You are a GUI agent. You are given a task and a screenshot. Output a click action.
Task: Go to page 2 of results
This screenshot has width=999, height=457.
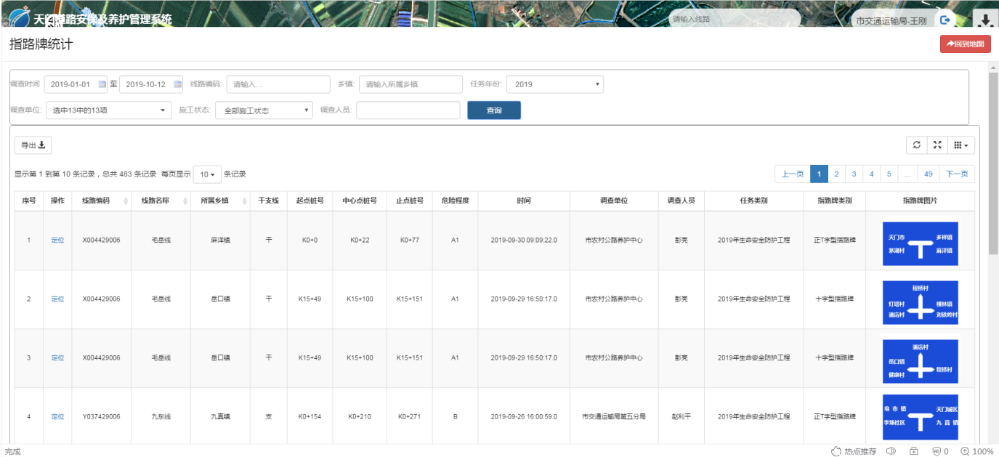836,174
